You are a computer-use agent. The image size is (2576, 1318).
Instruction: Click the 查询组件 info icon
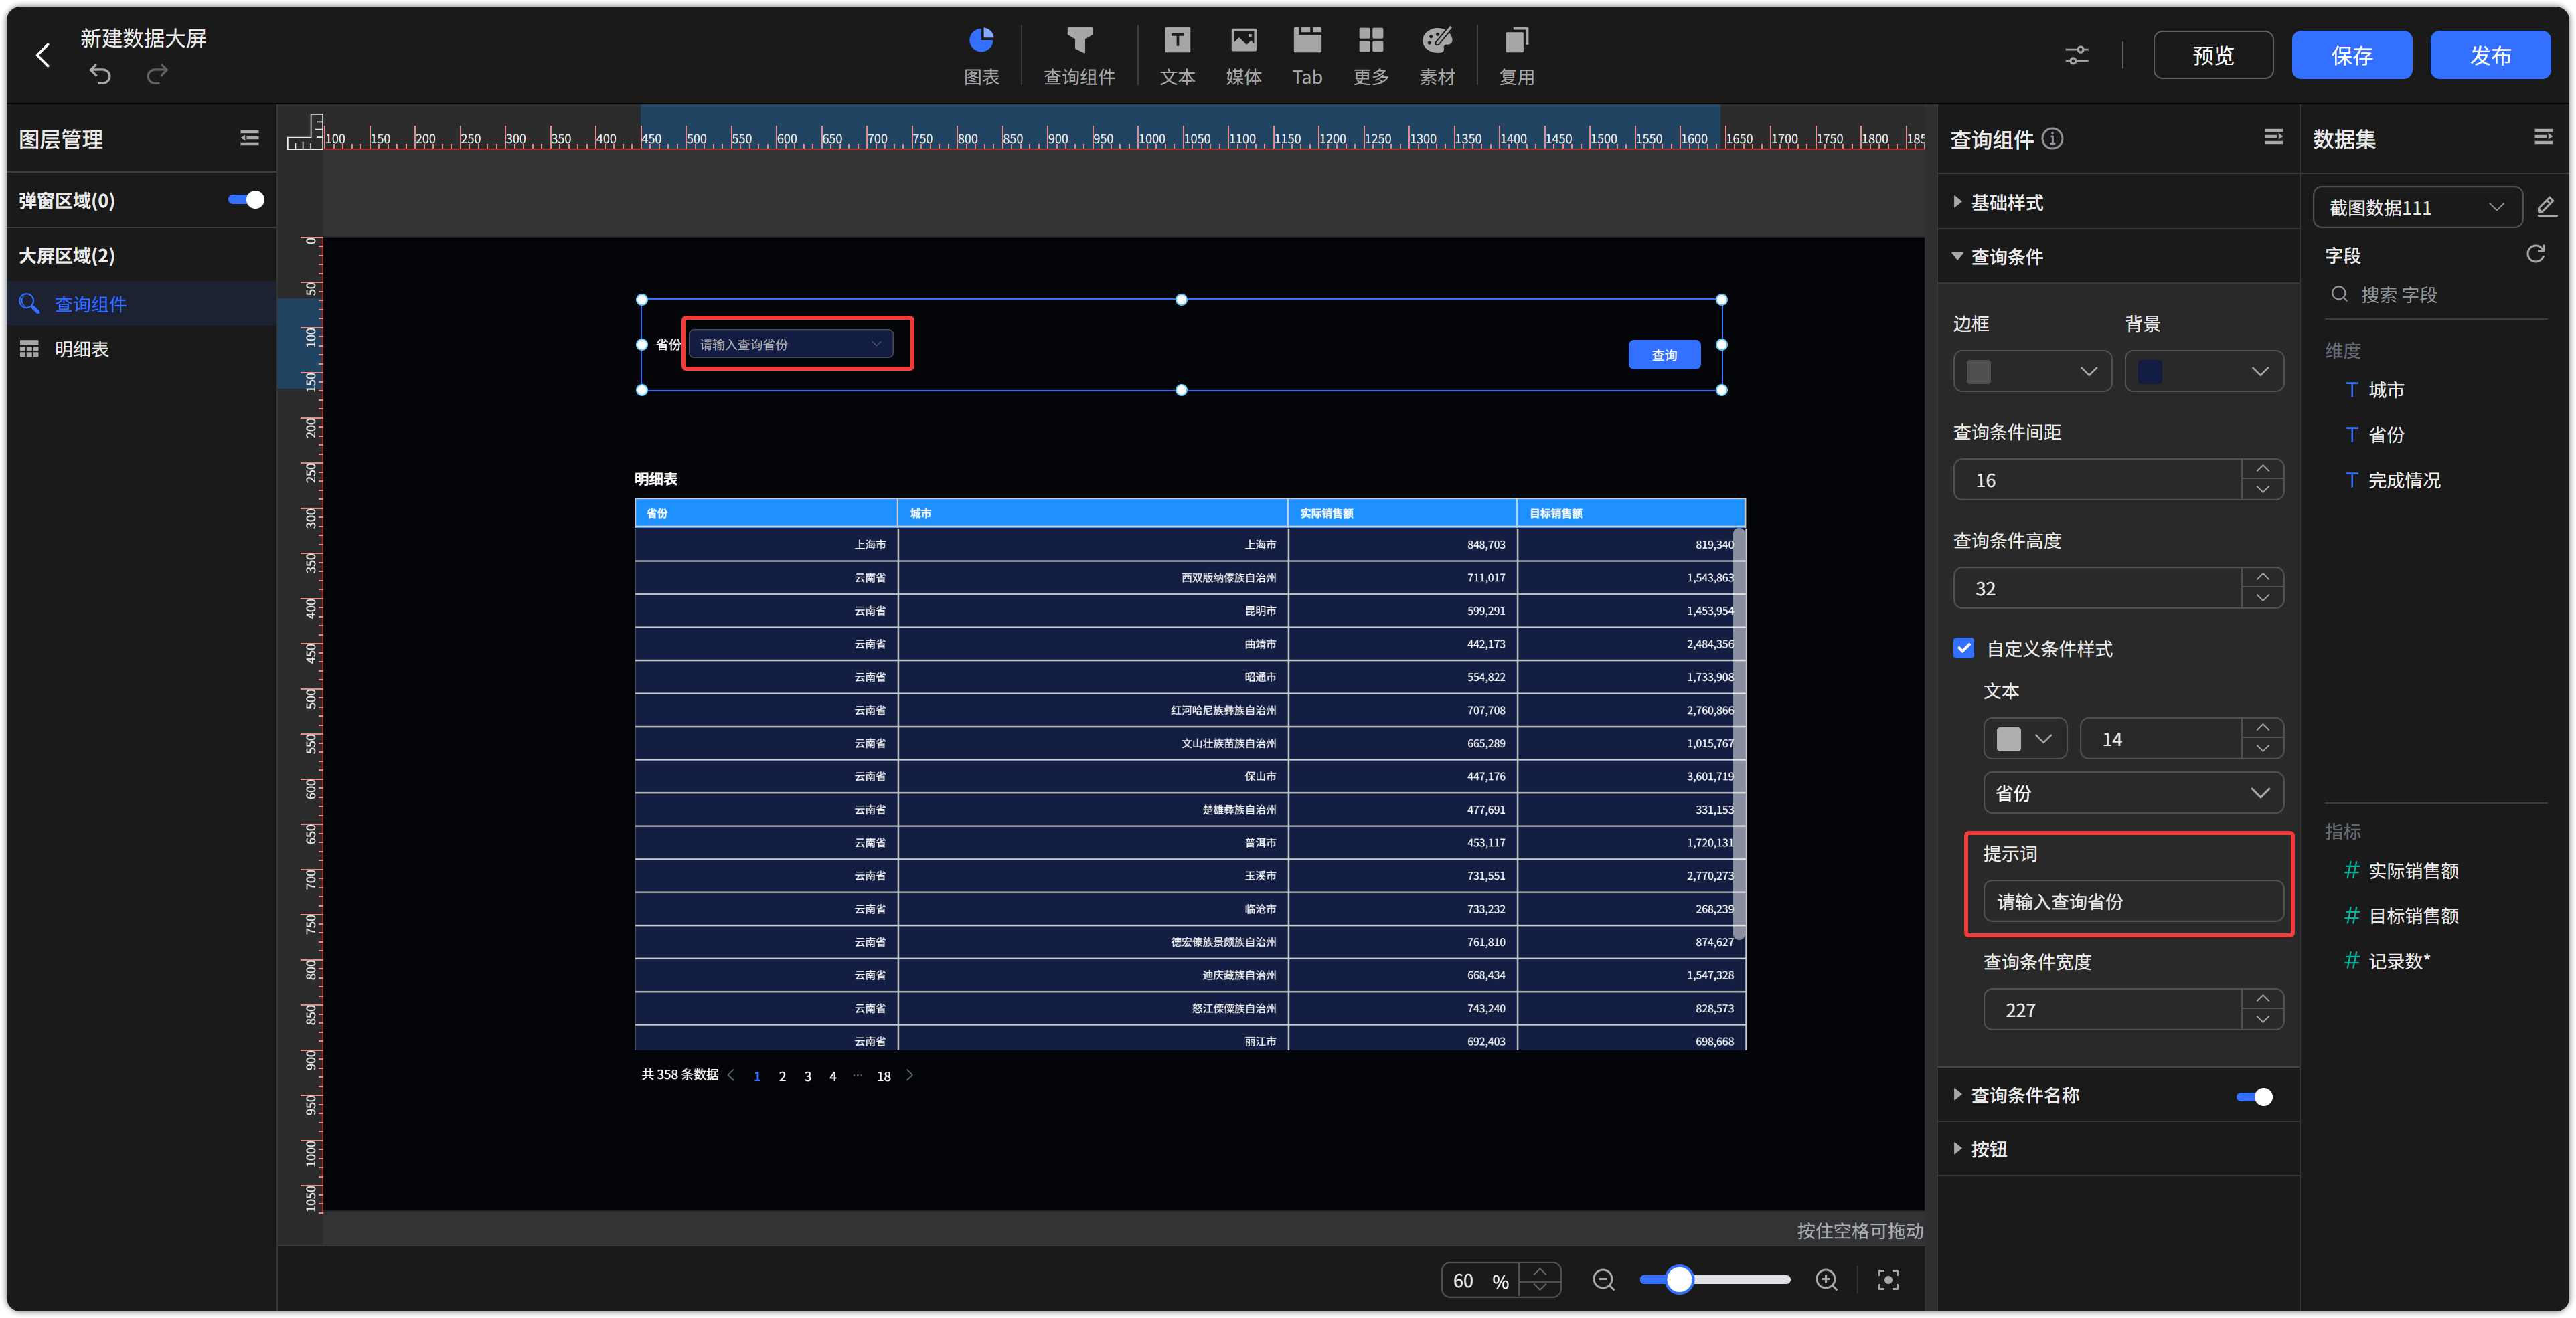2052,139
